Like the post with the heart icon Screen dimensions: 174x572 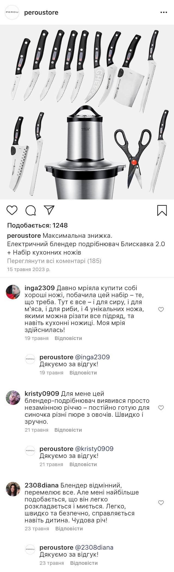[x=12, y=210]
